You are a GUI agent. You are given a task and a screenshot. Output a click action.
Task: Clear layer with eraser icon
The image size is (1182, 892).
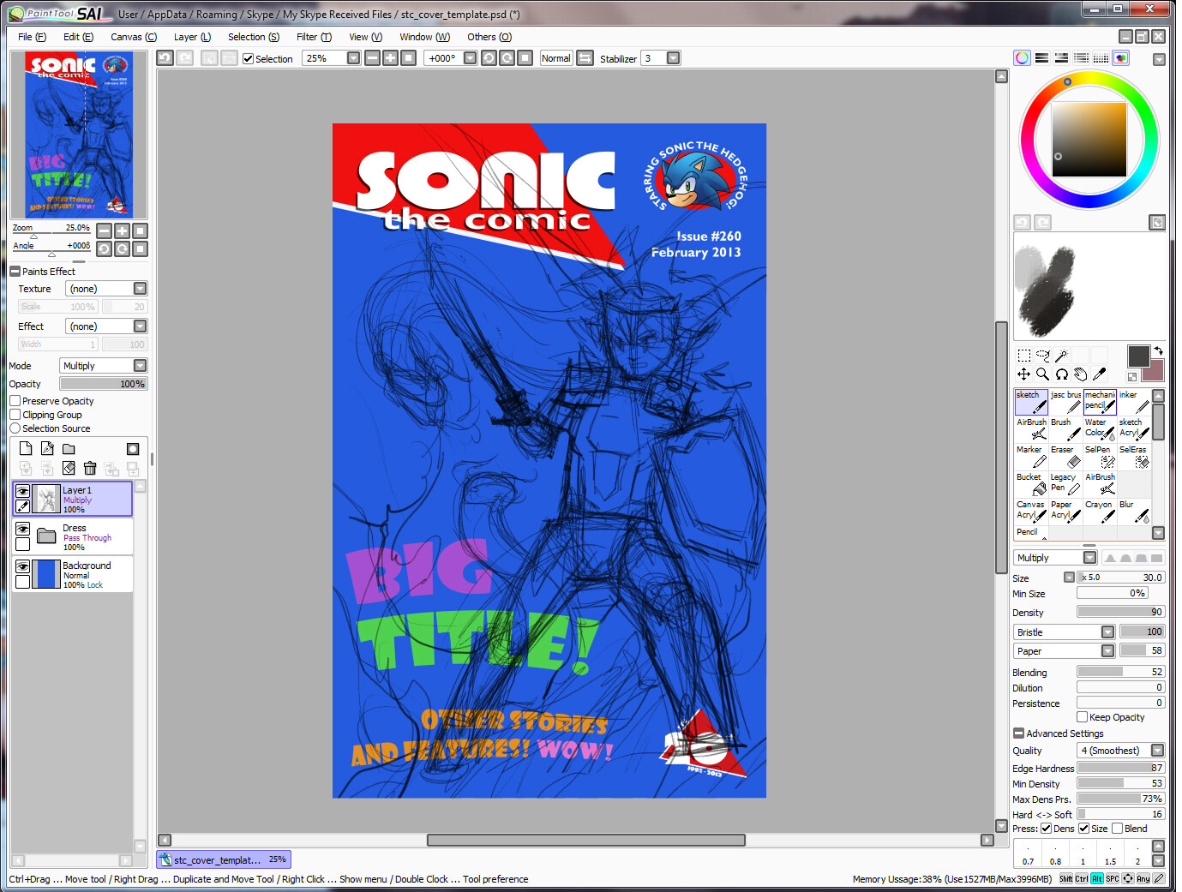point(69,469)
